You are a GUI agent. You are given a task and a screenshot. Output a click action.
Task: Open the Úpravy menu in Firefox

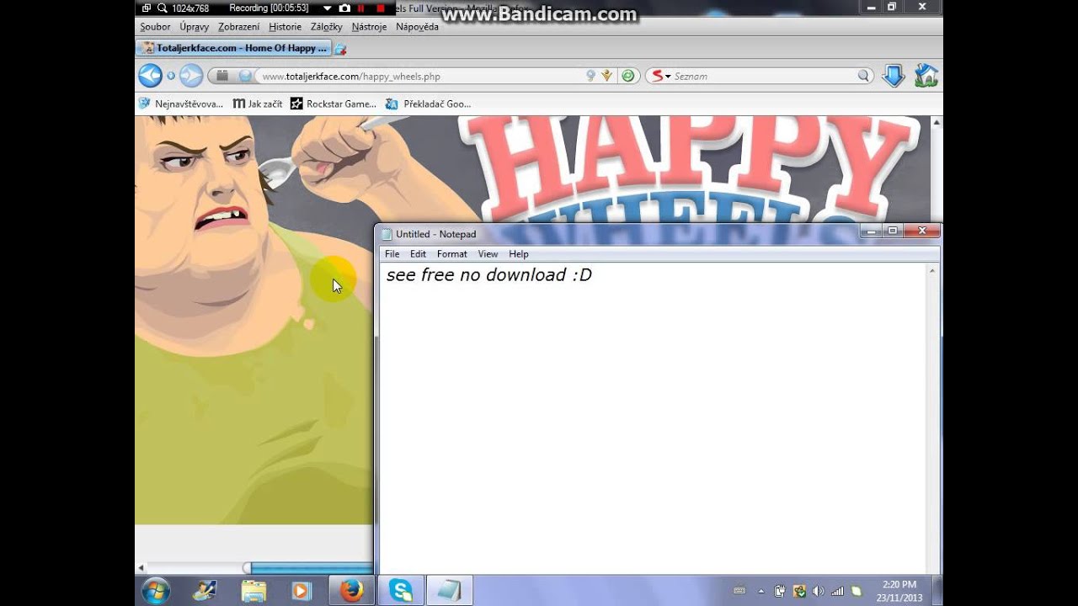pyautogui.click(x=194, y=27)
